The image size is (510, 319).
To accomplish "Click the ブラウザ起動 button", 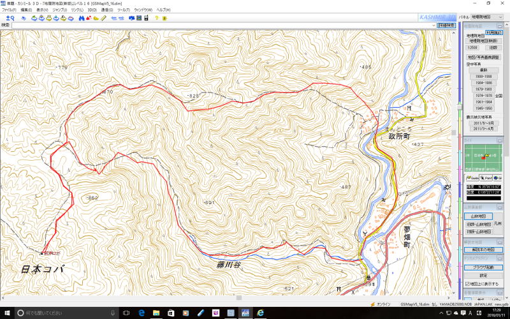I will pyautogui.click(x=483, y=268).
